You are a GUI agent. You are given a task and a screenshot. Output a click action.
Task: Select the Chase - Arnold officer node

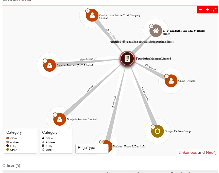tap(171, 81)
